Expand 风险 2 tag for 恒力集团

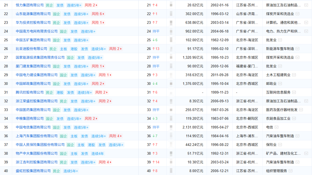[x=91, y=5]
